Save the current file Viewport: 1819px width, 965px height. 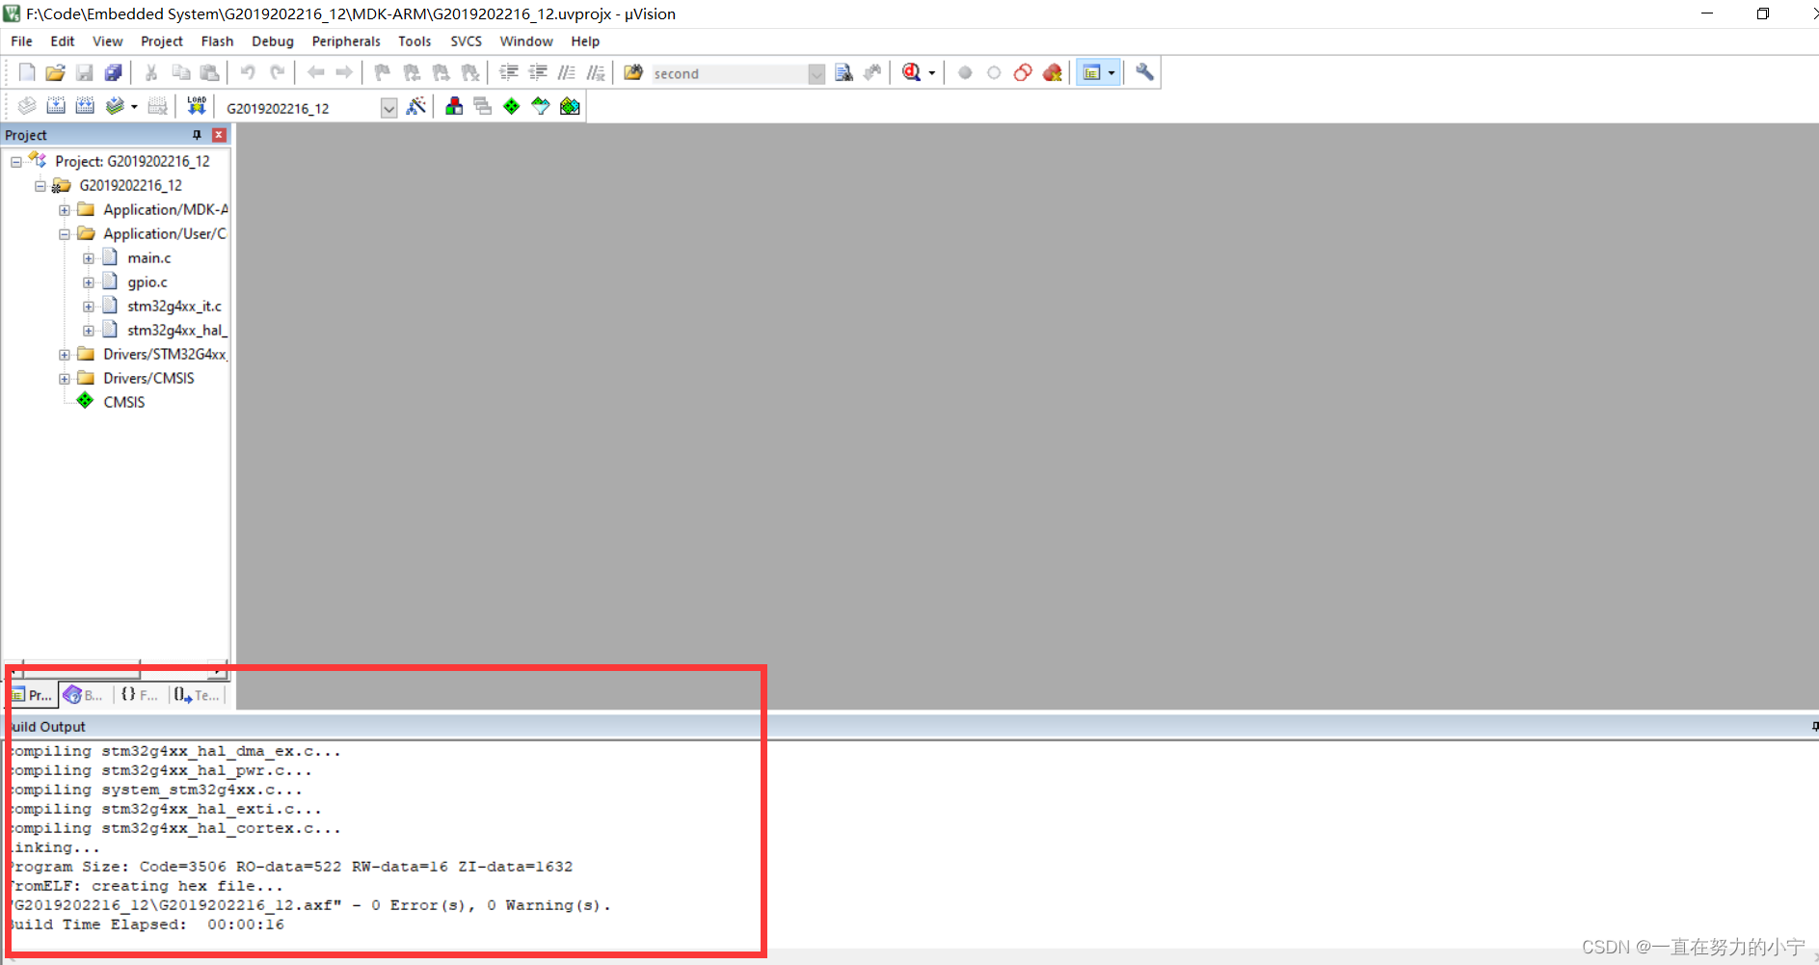pos(85,72)
